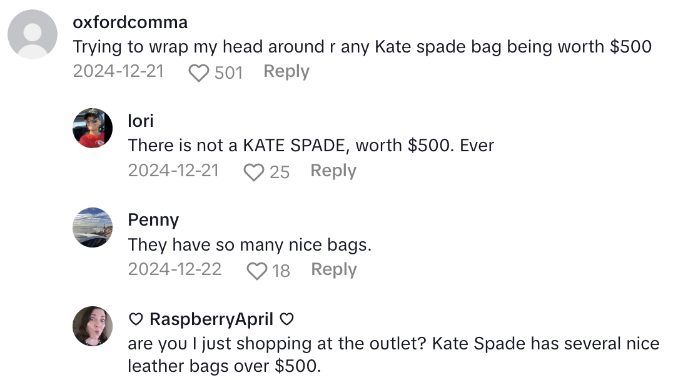
Task: Open RaspberryApril's profile picture
Action: click(93, 326)
